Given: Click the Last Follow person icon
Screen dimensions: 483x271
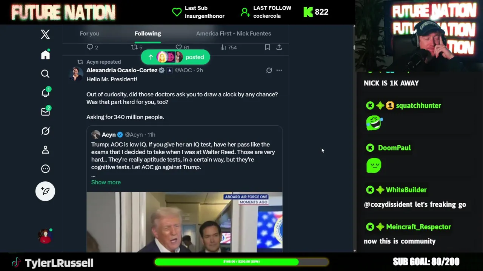Looking at the screenshot, I should tap(245, 12).
